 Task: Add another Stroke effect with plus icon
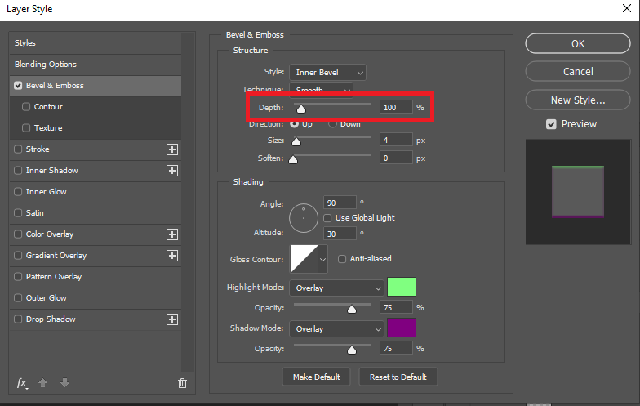[x=172, y=149]
